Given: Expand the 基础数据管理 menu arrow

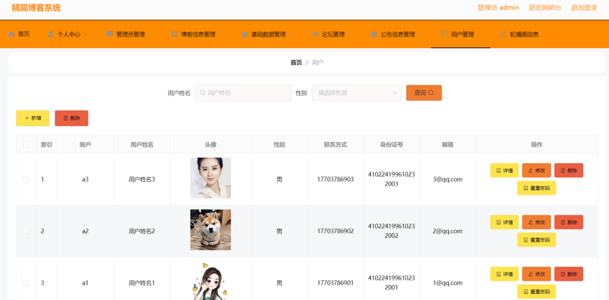Looking at the screenshot, I should click(x=291, y=34).
